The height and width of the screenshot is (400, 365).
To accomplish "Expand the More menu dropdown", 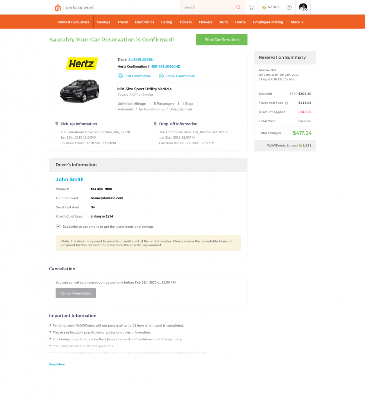I will (x=297, y=22).
